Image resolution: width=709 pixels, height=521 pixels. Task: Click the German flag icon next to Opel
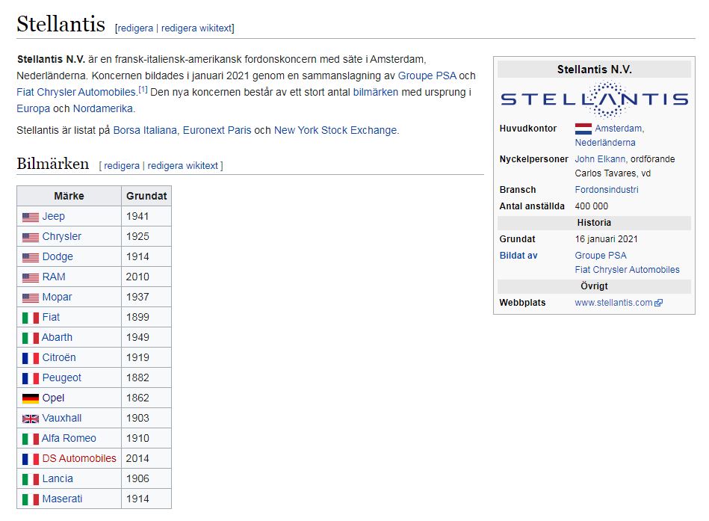(30, 398)
